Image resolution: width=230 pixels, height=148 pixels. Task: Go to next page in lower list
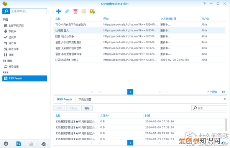(160, 143)
